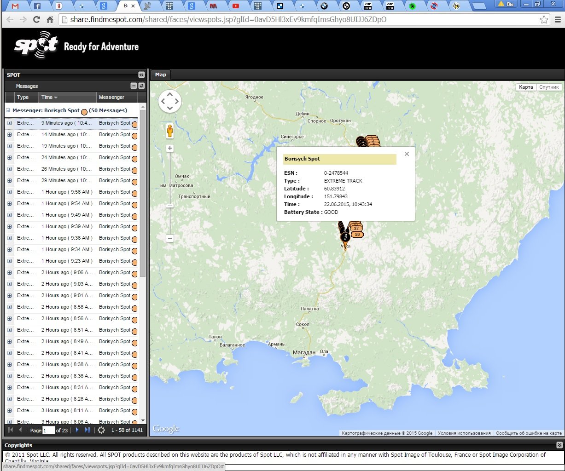Click the page number input field
Viewport: 565px width, 471px height.
(48, 431)
